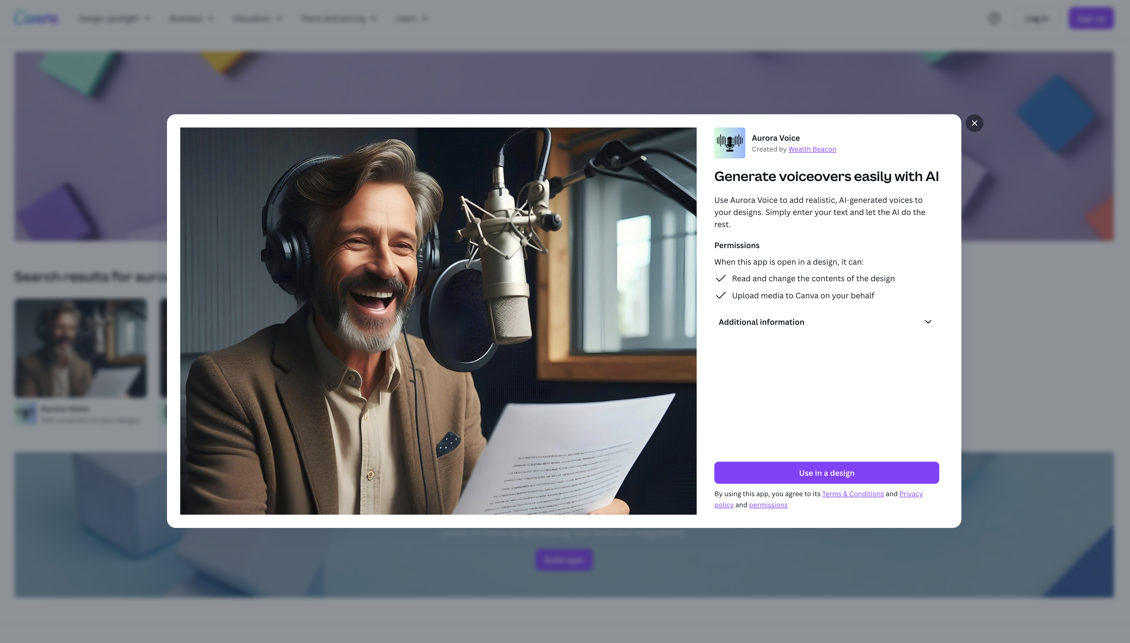
Task: Open the Terms & Conditions link
Action: [853, 494]
